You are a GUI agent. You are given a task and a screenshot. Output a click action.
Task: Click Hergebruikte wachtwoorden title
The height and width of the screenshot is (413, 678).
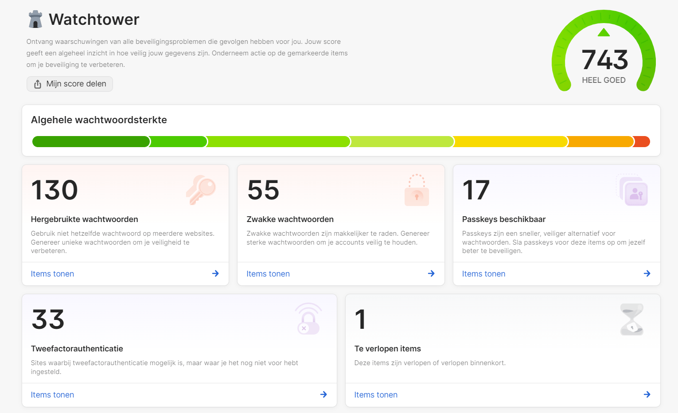[84, 219]
